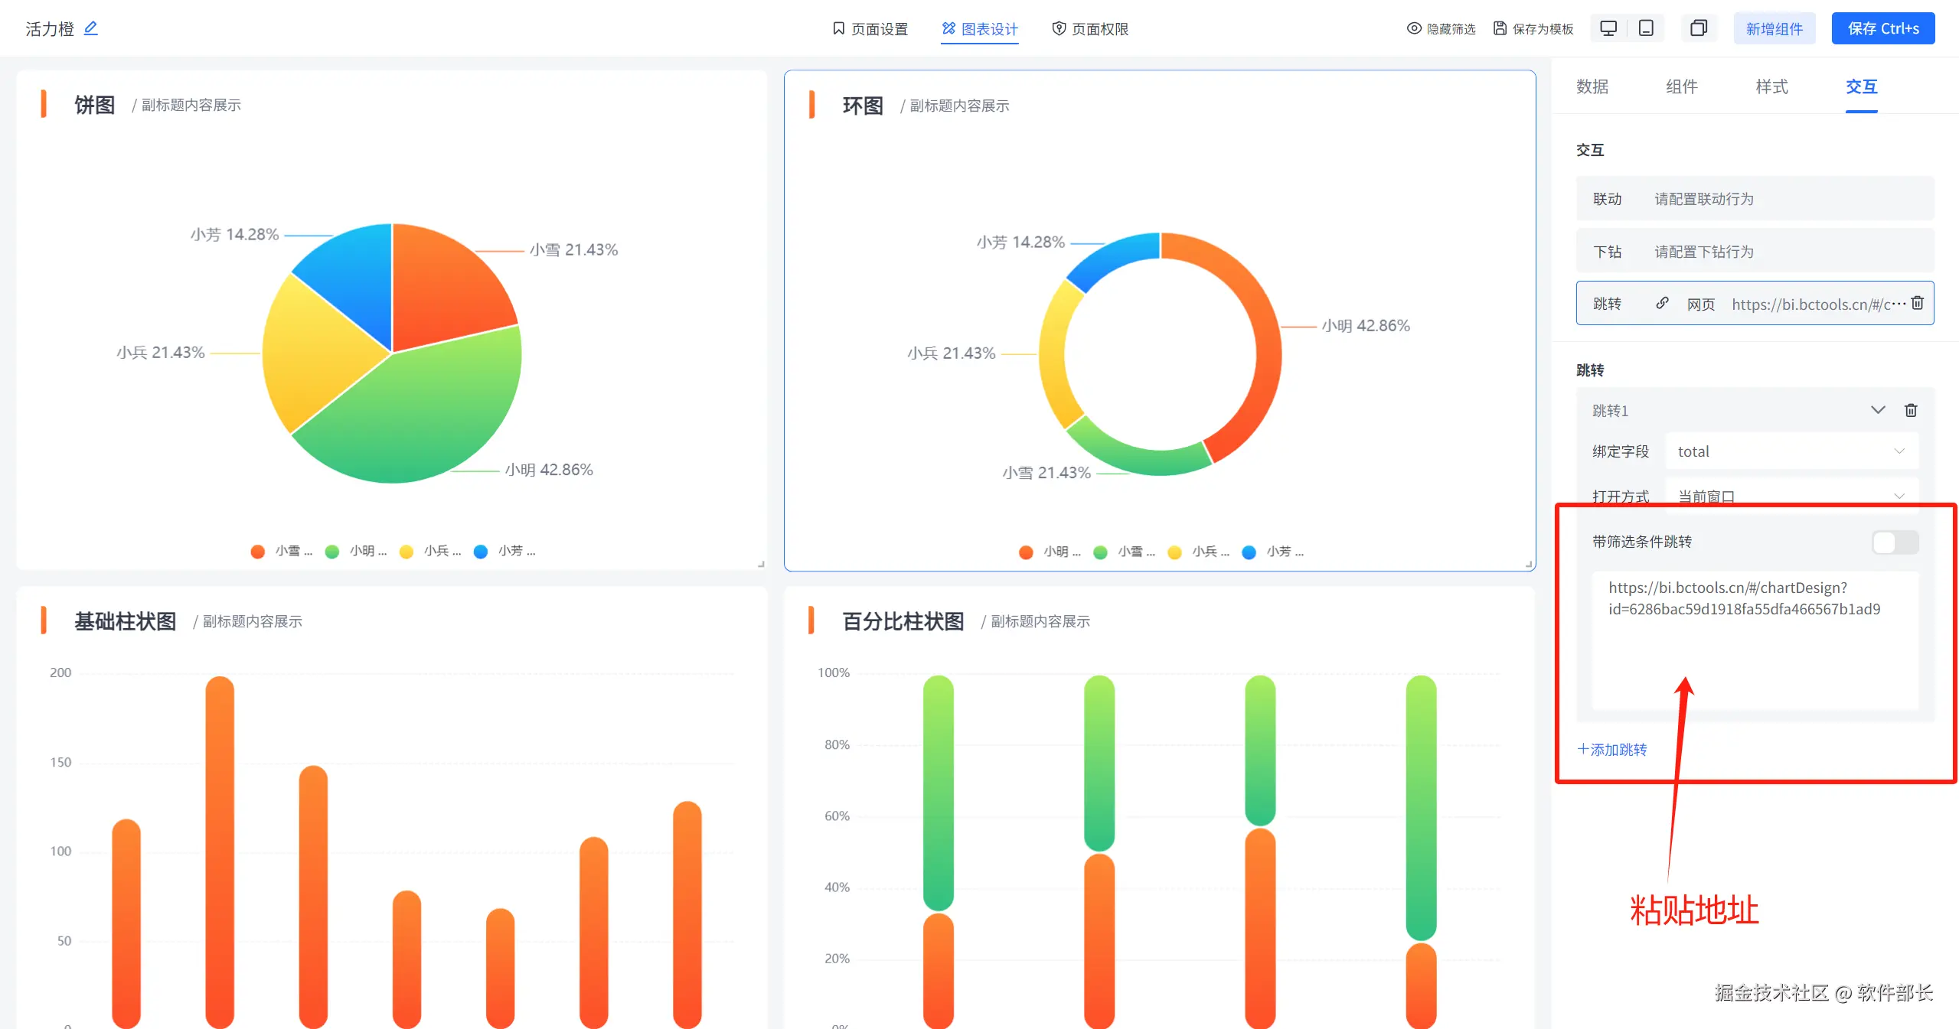Delete 跳转1 with trash icon
Screen dimensions: 1959x1029
coord(1911,410)
